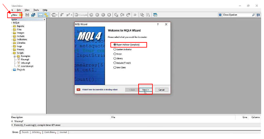Select the Script radio button
The height and width of the screenshot is (139, 264).
point(115,54)
